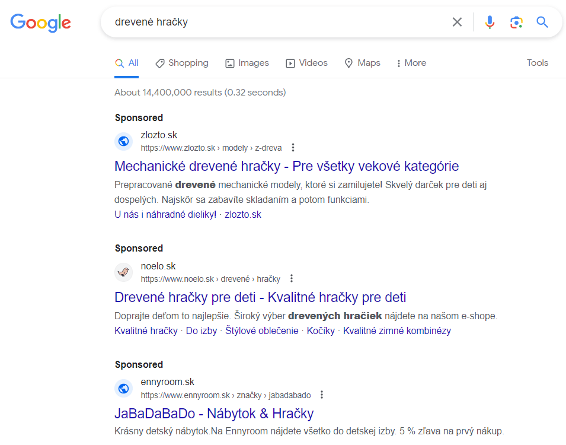Click the ennyroom.sk globe favicon
Image resolution: width=566 pixels, height=445 pixels.
coord(123,388)
